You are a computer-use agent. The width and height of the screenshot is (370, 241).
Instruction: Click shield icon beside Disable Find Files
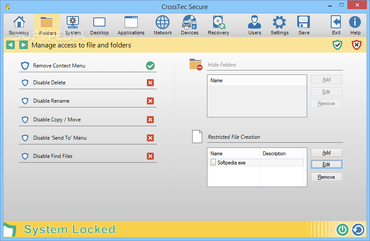25,156
